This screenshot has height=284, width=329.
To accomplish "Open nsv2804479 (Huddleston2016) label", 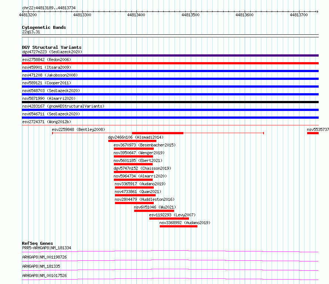I will pyautogui.click(x=145, y=199).
